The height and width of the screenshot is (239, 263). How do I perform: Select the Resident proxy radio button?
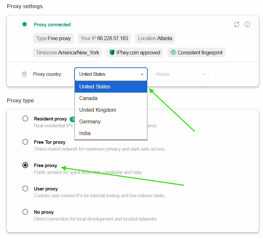click(25, 119)
